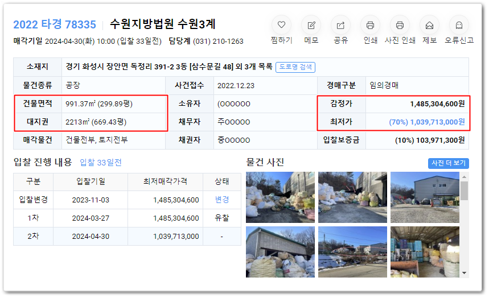Open the second property photo in top row
The height and width of the screenshot is (298, 489).
[352, 197]
